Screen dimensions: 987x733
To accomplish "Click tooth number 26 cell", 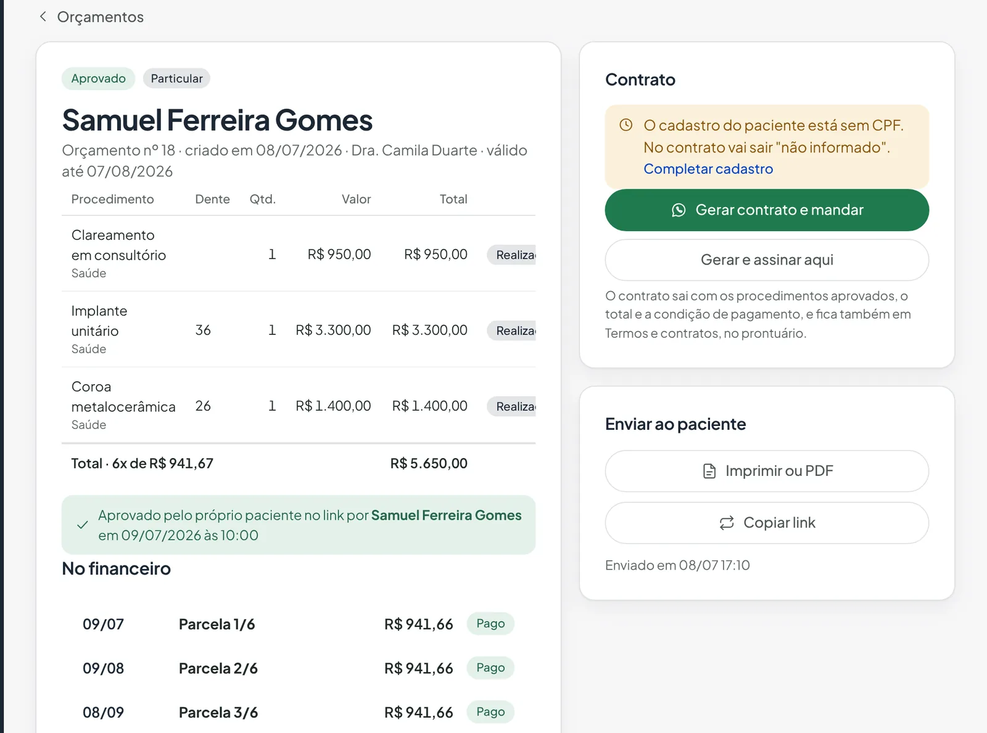I will (203, 406).
